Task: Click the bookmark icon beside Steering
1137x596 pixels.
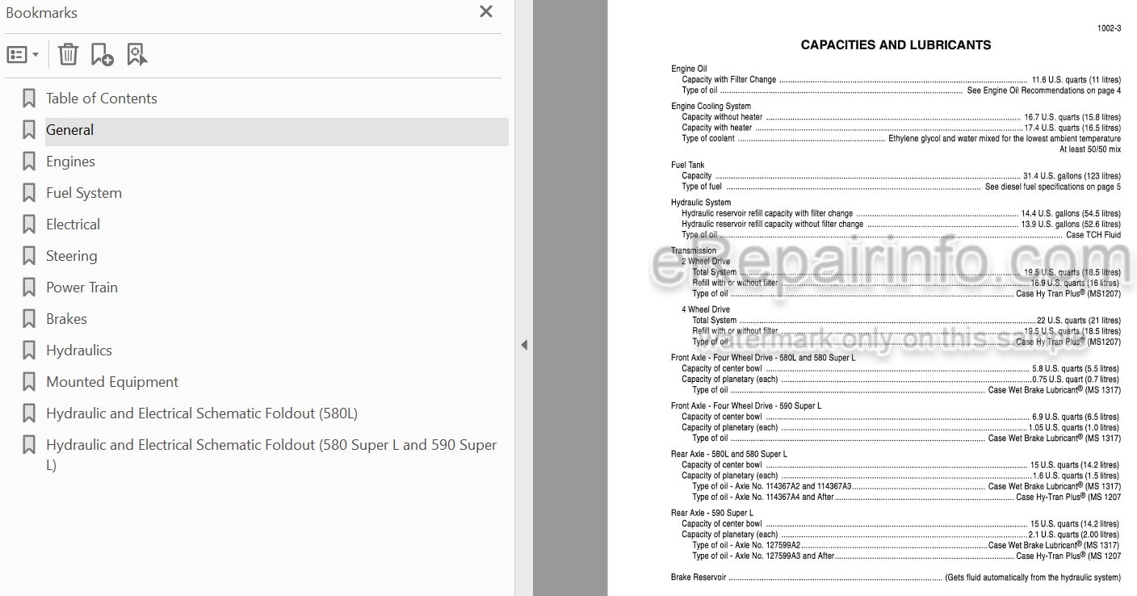Action: [x=29, y=256]
